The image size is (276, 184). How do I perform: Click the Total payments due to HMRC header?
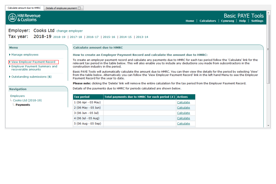pyautogui.click(x=140, y=97)
